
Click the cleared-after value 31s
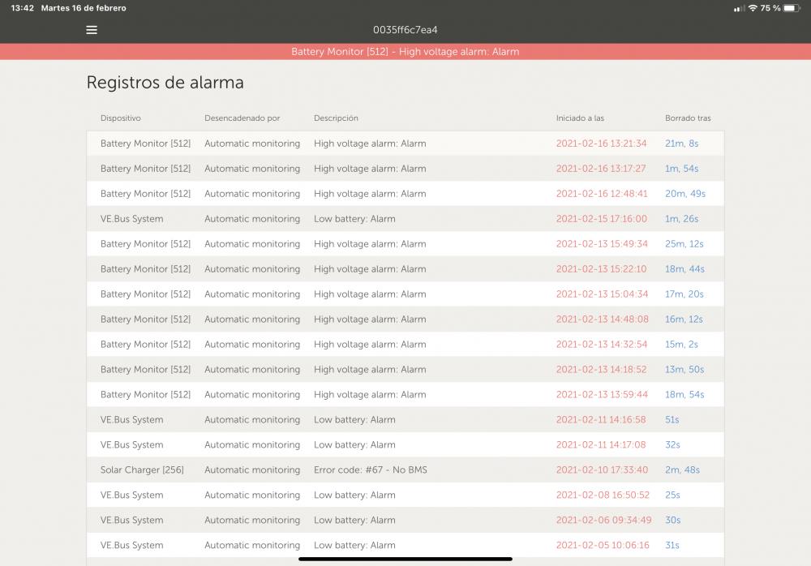click(x=672, y=545)
